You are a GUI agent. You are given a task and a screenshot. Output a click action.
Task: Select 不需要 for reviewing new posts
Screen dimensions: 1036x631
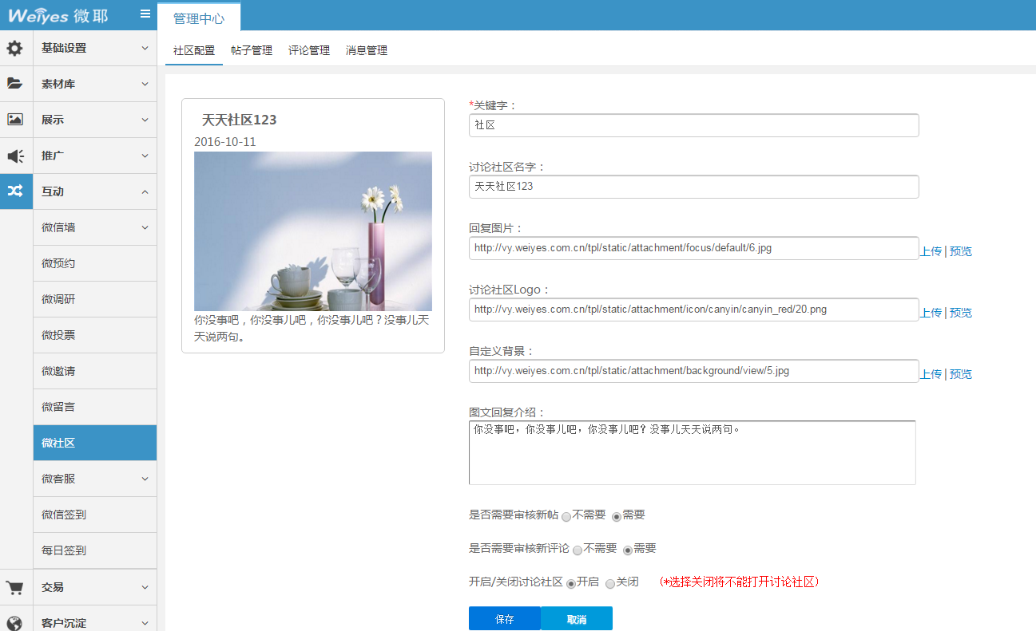pos(566,516)
